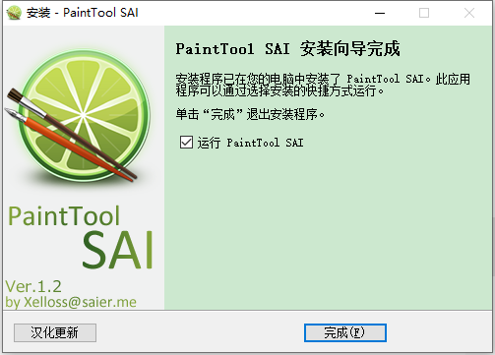Click the 汉化更新 button
Screen dimensions: 495x355
click(x=55, y=332)
